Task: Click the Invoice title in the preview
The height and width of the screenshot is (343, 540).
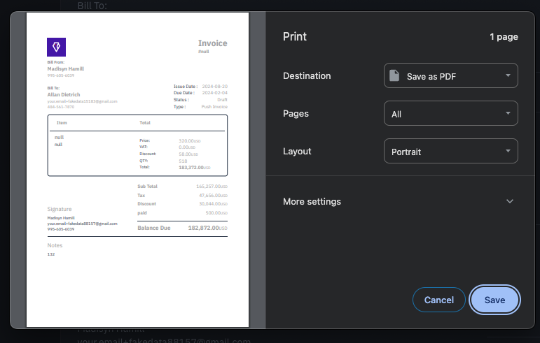Action: click(212, 43)
